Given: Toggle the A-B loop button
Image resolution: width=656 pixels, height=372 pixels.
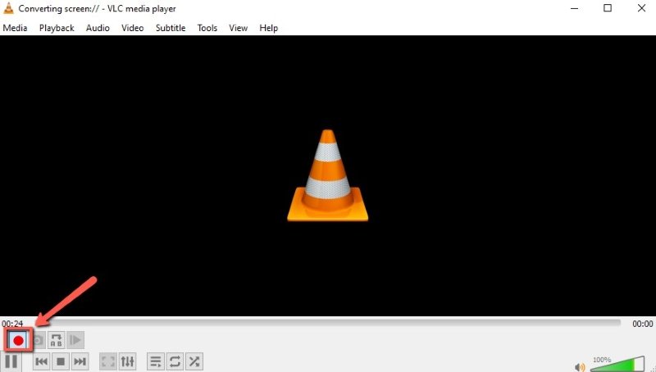Looking at the screenshot, I should point(57,340).
